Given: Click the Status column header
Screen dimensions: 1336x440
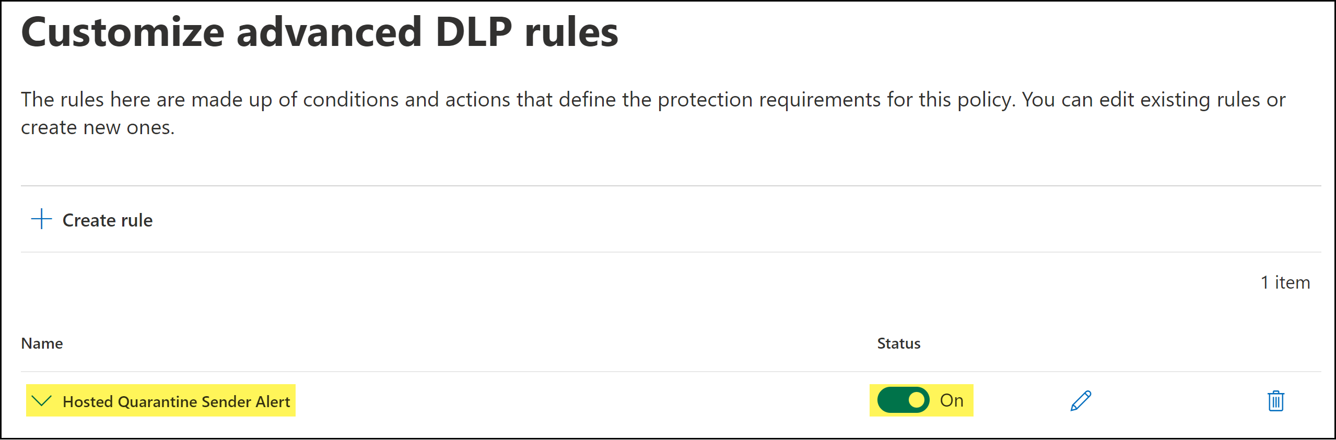Looking at the screenshot, I should click(x=898, y=343).
